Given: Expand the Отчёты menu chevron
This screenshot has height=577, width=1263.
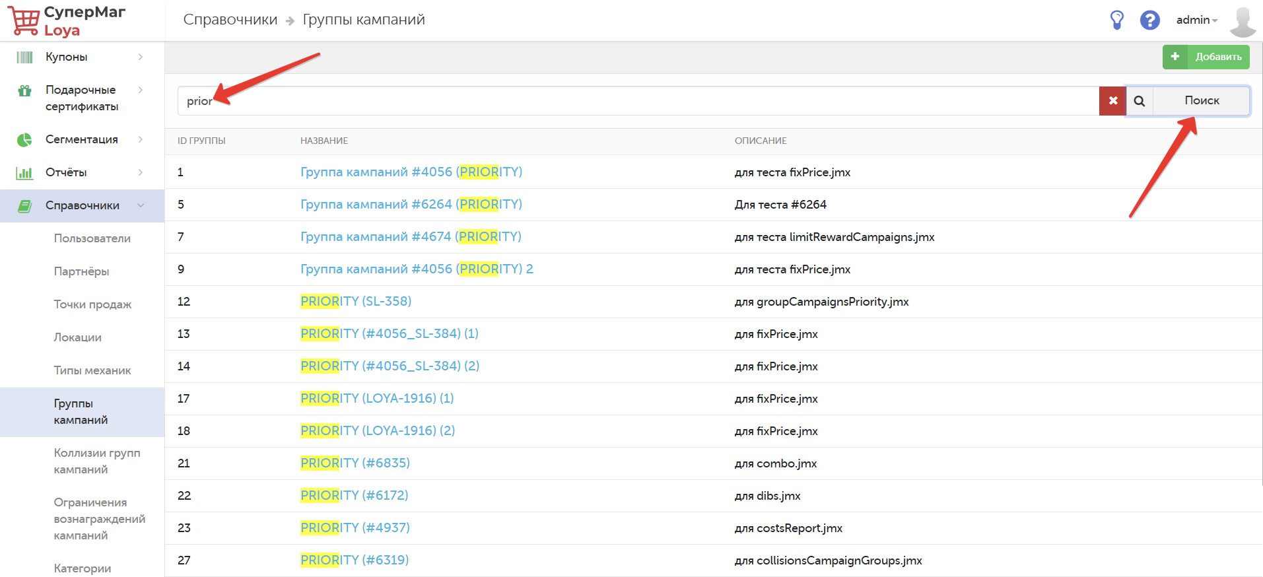Looking at the screenshot, I should point(141,172).
